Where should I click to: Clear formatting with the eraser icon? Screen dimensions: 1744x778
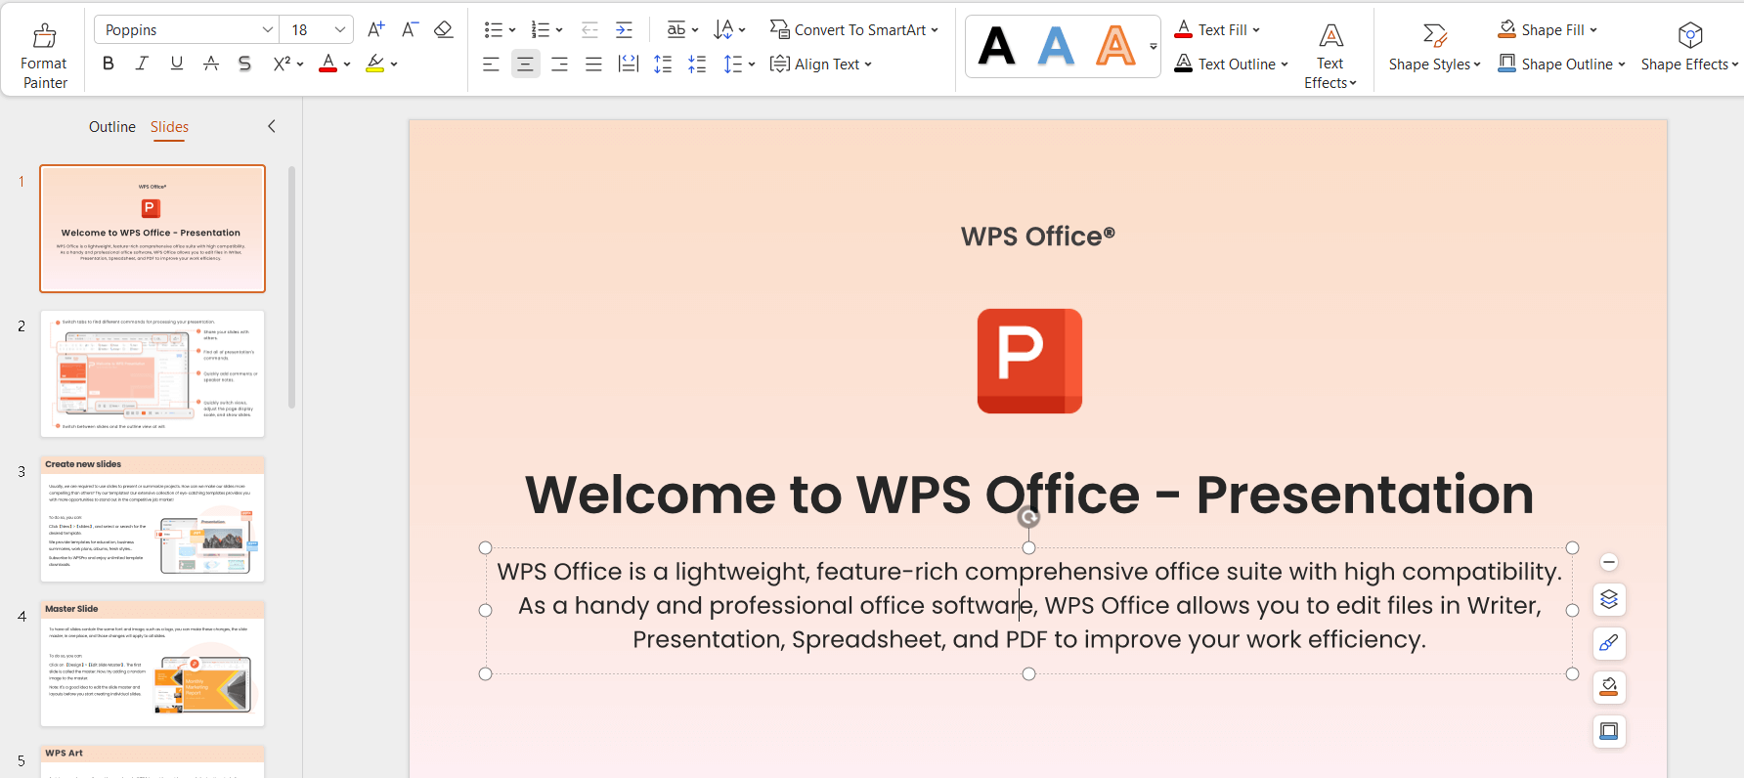tap(443, 30)
